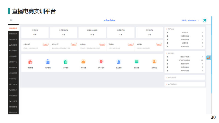Screen dimensions: 219x123
Task: Open 支付管理 in the sidebar
Action: [x=13, y=101]
